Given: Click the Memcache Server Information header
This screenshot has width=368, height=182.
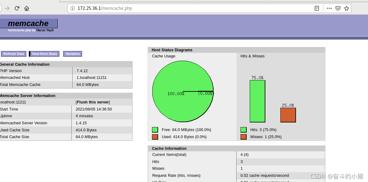Looking at the screenshot, I should pos(66,96).
